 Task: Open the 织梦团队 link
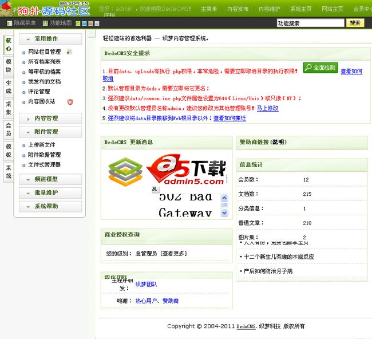(x=146, y=284)
